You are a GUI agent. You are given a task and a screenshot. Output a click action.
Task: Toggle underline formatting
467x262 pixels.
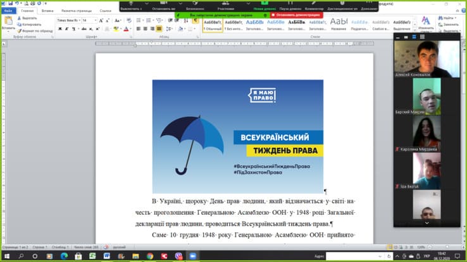[x=73, y=29]
